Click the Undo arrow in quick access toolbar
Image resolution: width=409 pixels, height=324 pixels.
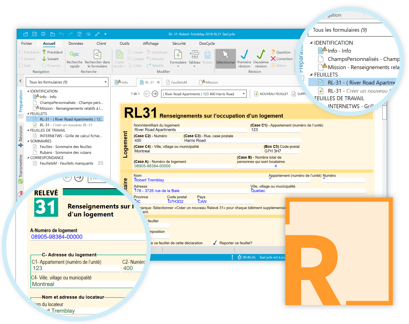[x=62, y=34]
